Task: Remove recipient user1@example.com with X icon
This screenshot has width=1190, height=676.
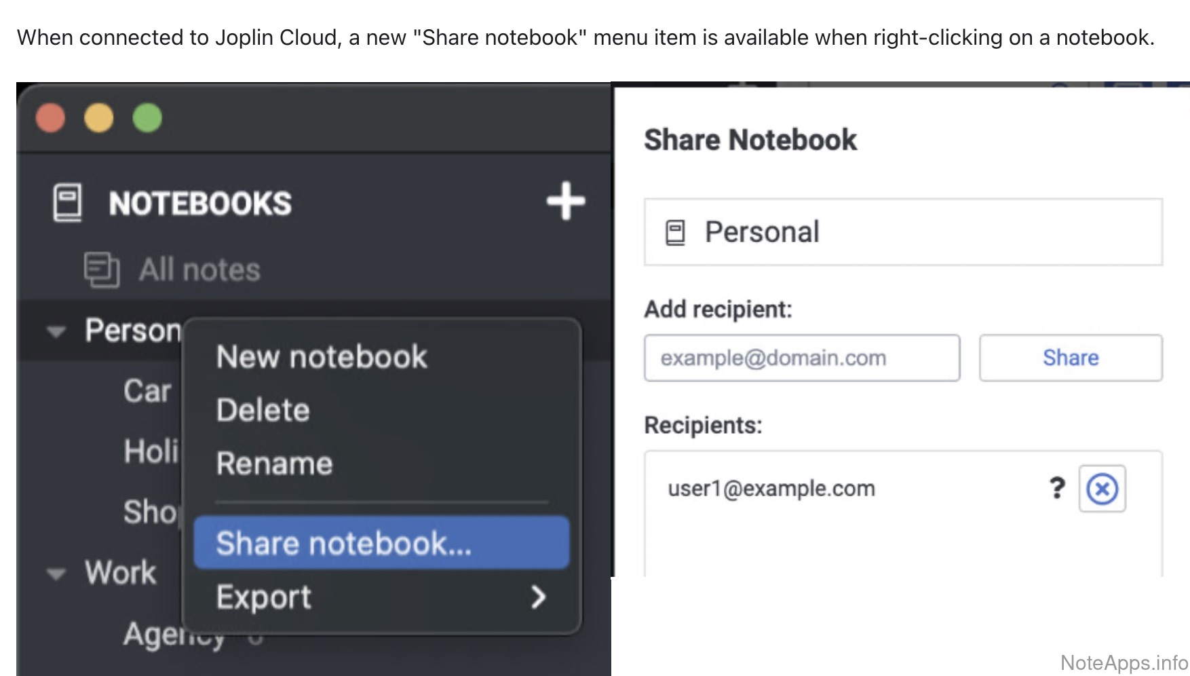Action: 1102,489
